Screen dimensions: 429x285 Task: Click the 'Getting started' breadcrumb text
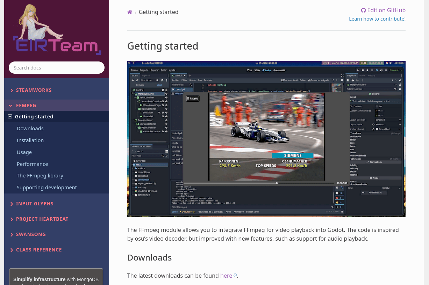coord(158,12)
